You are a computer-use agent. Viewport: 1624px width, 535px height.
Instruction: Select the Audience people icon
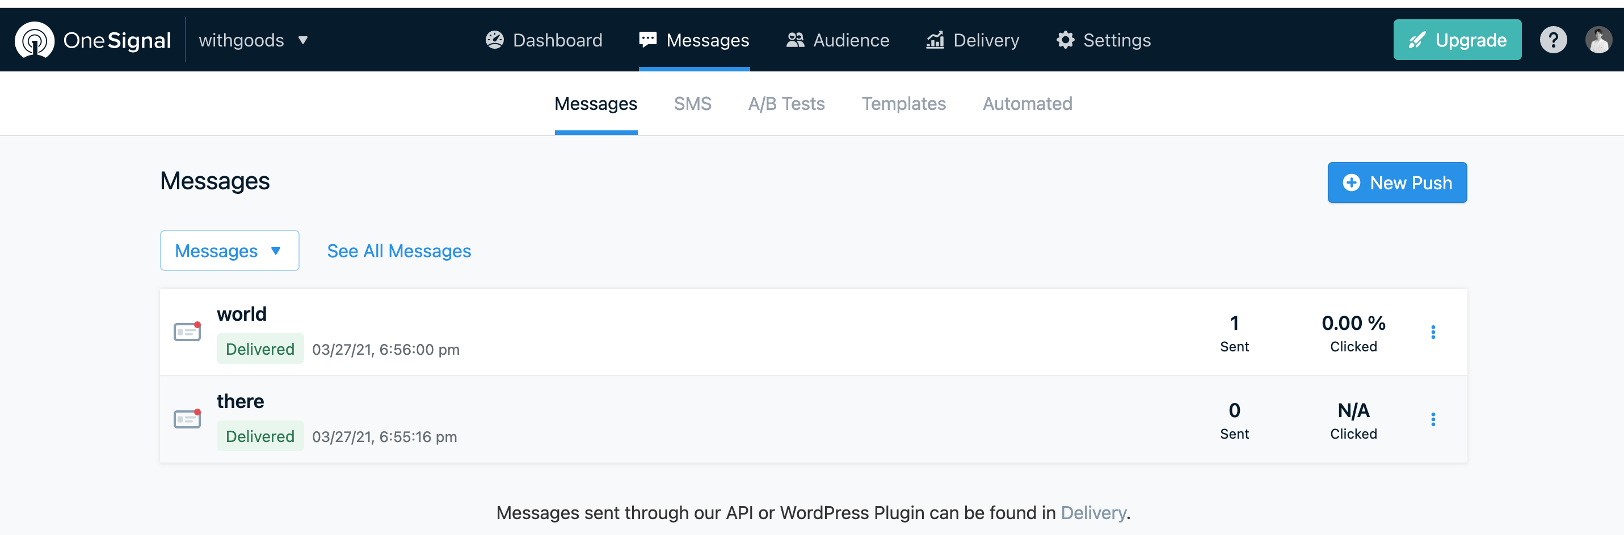pyautogui.click(x=796, y=39)
